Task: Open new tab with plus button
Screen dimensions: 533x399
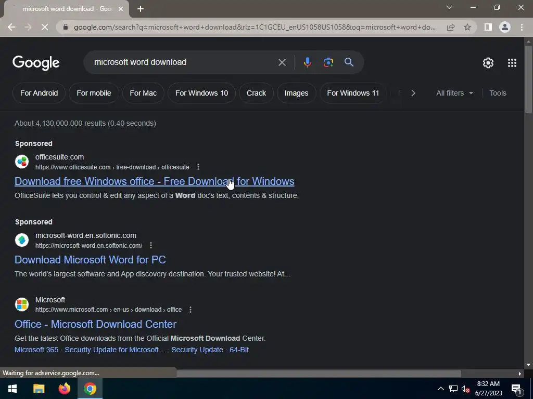Action: (x=141, y=9)
